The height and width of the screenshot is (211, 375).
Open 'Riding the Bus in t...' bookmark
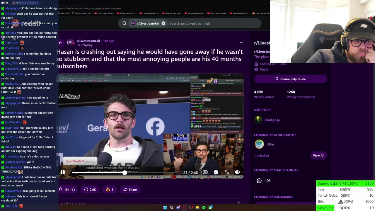coord(127,13)
